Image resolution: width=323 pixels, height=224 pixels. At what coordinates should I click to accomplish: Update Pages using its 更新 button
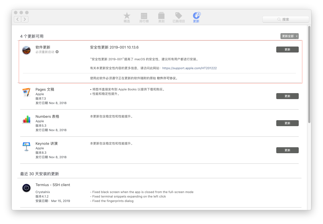point(287,96)
